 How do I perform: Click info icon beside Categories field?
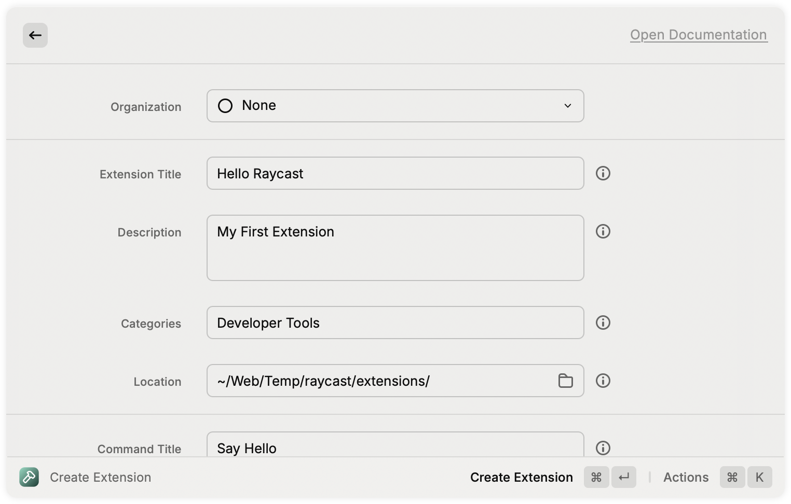coord(603,323)
